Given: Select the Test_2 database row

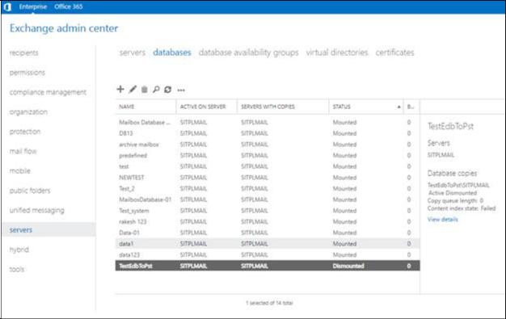Looking at the screenshot, I should click(268, 188).
